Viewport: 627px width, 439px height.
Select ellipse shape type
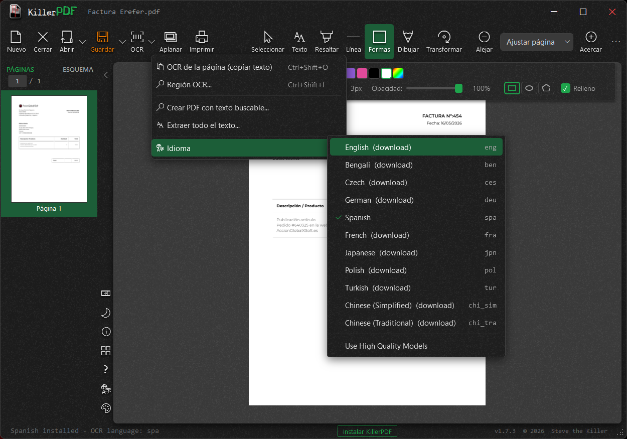tap(529, 88)
